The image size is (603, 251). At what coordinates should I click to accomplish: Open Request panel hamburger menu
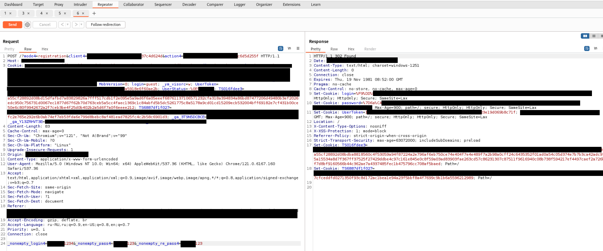(298, 48)
